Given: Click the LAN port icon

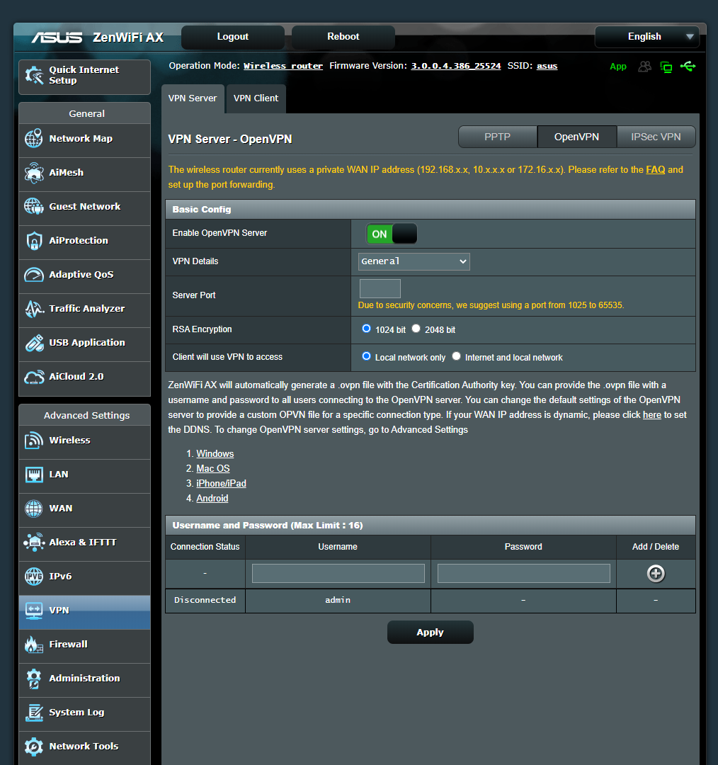Looking at the screenshot, I should point(34,474).
